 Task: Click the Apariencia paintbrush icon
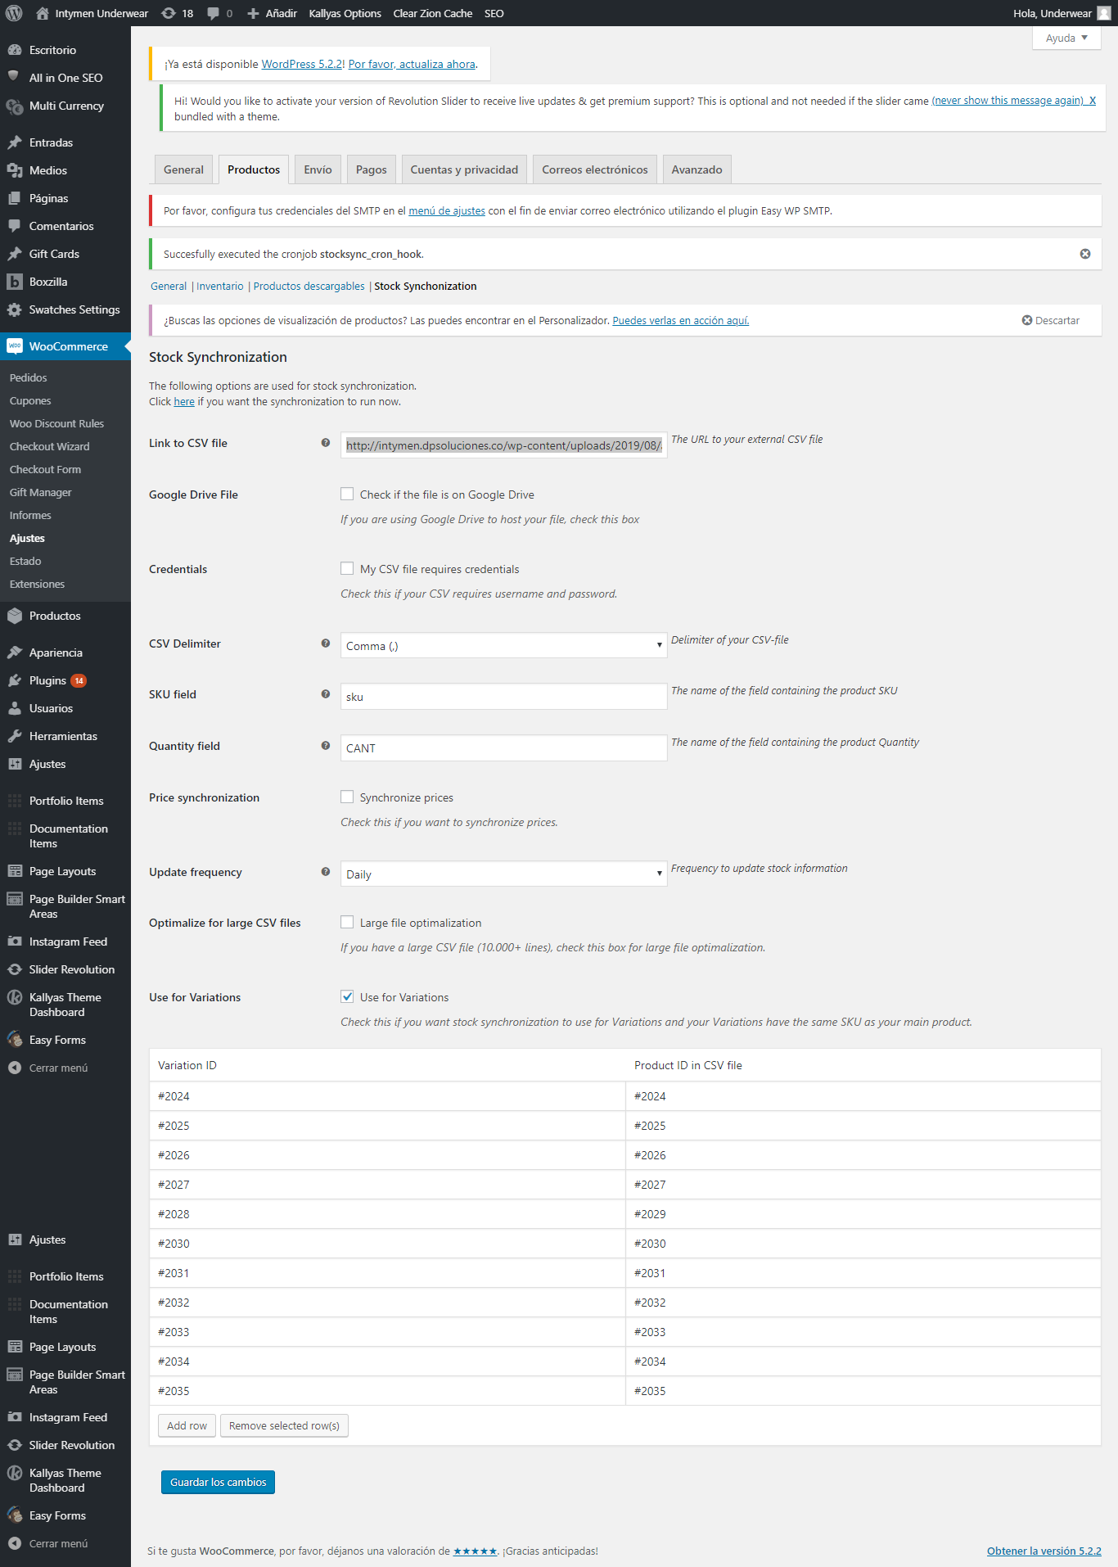coord(15,653)
